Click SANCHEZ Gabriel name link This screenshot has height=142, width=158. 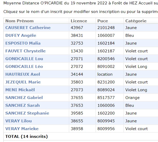point(24,98)
